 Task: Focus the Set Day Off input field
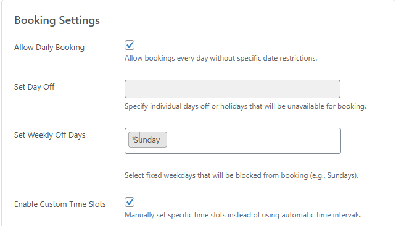[233, 89]
